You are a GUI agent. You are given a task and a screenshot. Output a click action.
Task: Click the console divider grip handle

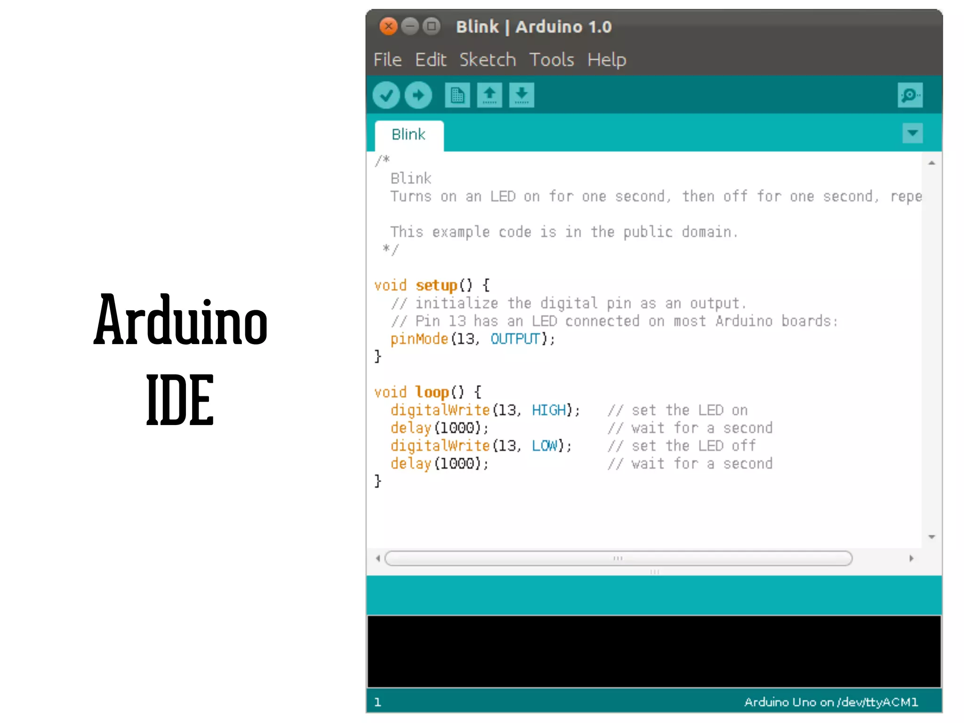pyautogui.click(x=655, y=572)
